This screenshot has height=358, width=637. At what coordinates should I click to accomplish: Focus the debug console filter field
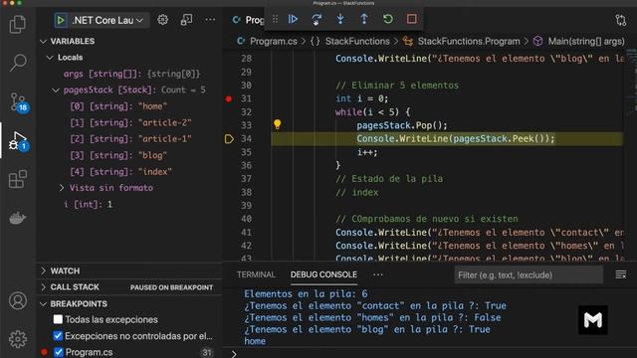[529, 275]
